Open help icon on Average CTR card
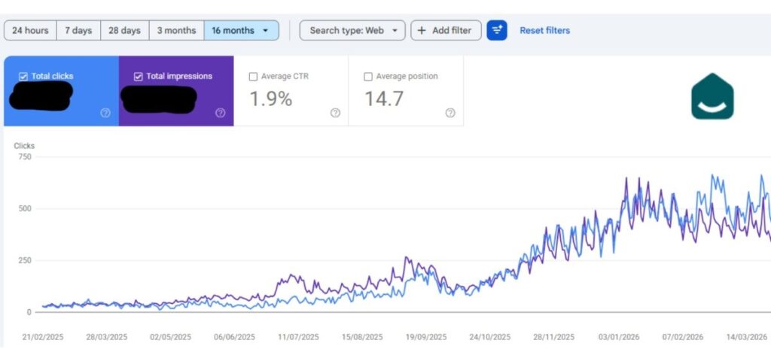This screenshot has height=361, width=771. coord(335,113)
